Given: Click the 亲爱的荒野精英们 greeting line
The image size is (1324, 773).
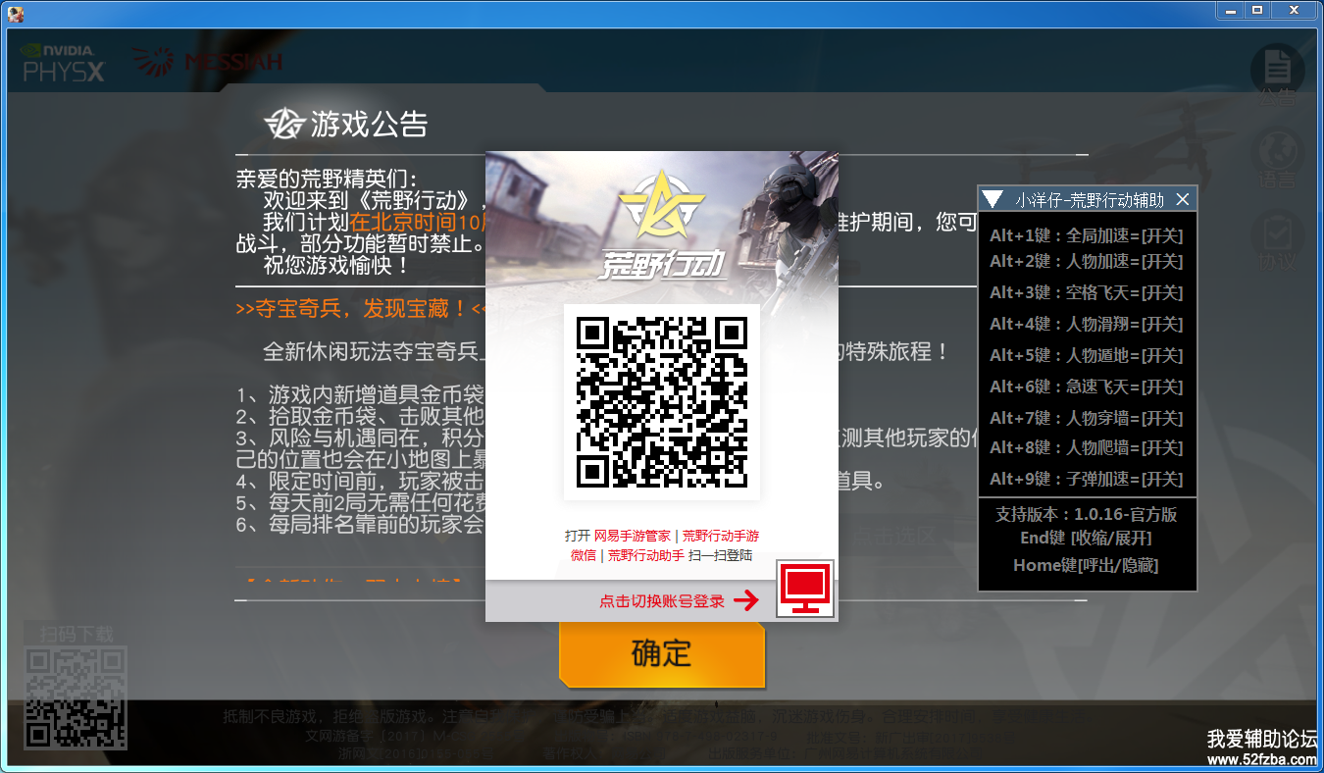Looking at the screenshot, I should pos(327,180).
